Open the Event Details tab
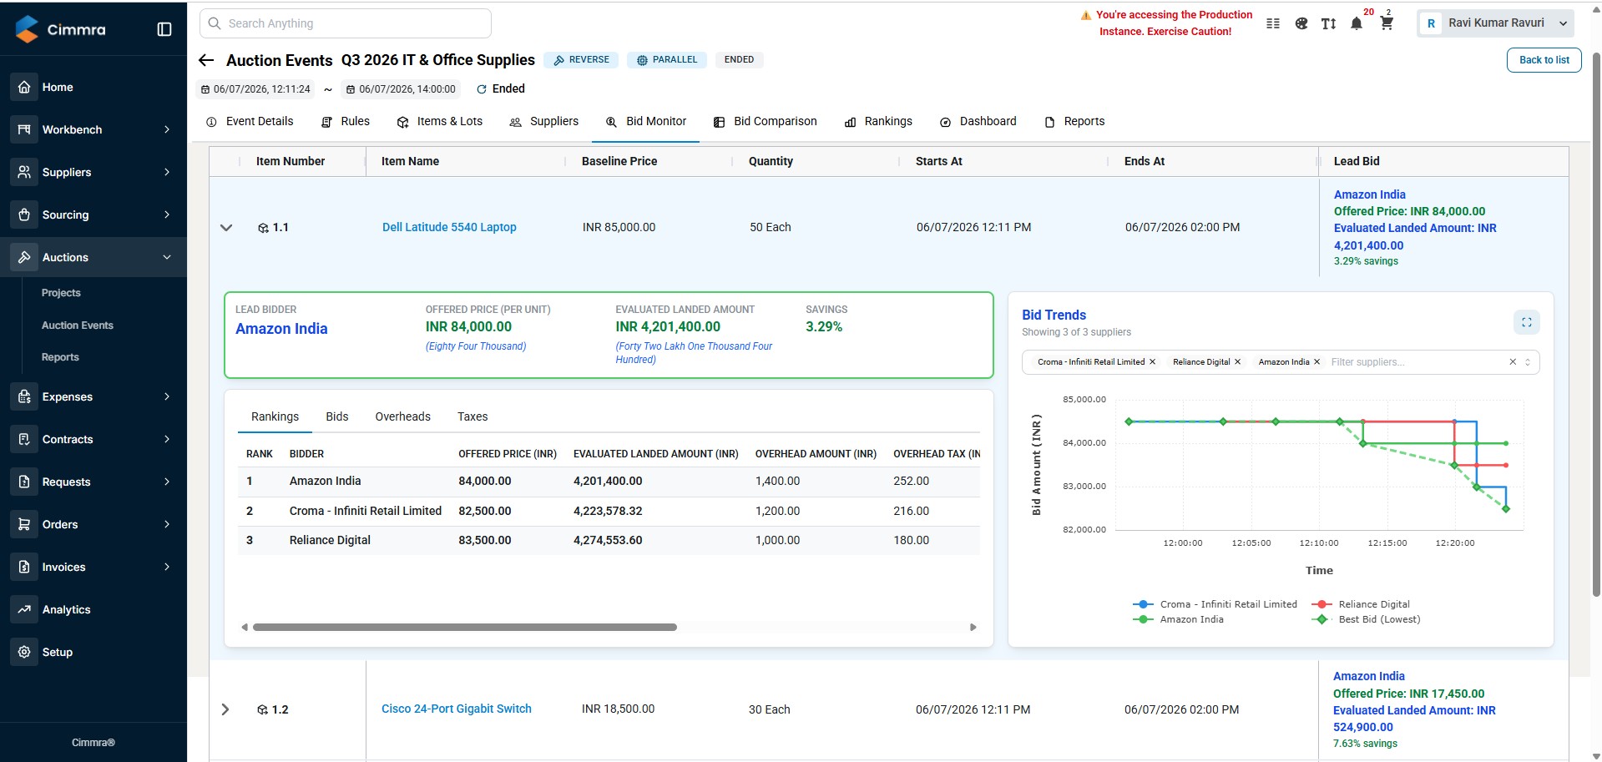Viewport: 1602px width, 762px height. [x=250, y=122]
